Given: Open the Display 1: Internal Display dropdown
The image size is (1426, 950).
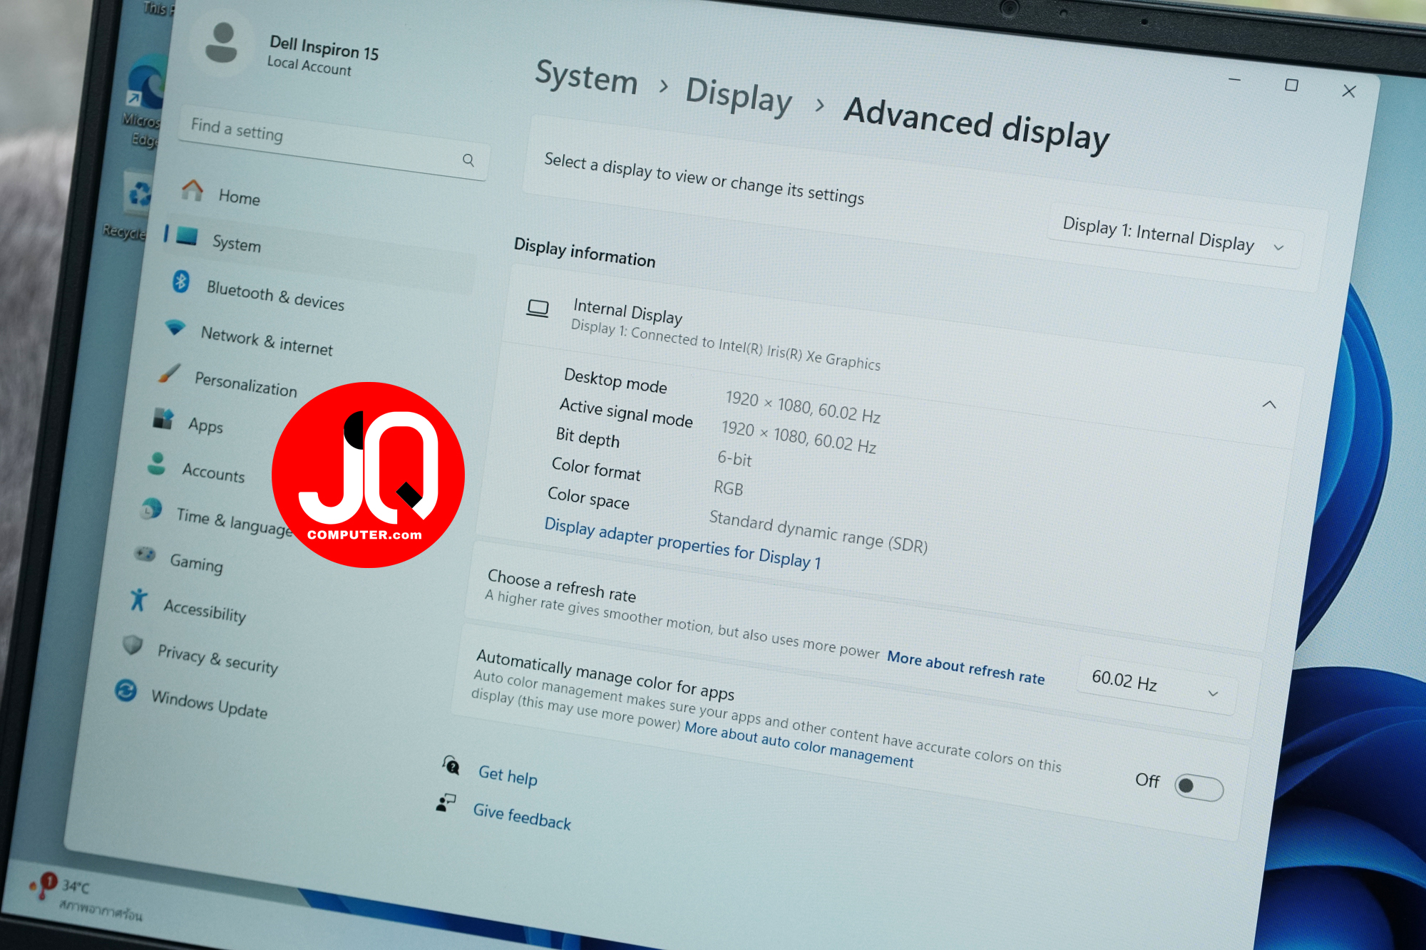Looking at the screenshot, I should point(1174,236).
